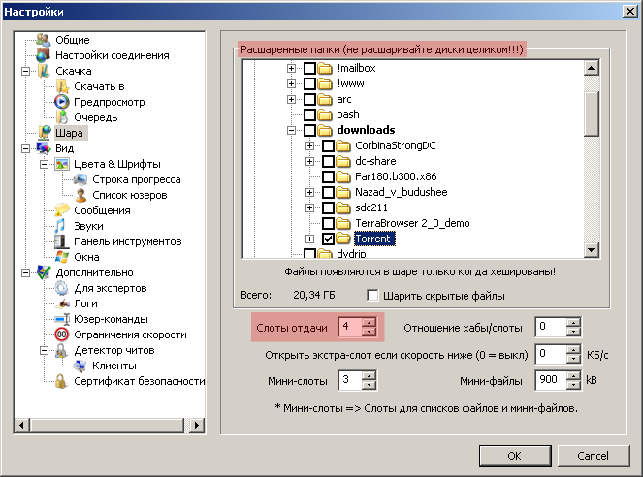Click the Torrent folder icon
This screenshot has height=477, width=643.
(342, 238)
